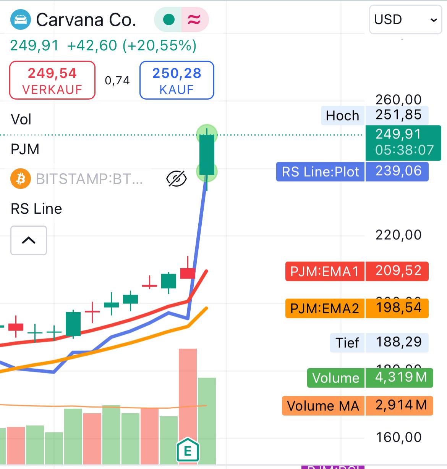Click the blue RS Line:Plot label
Viewport: 447px width, 469px height.
pyautogui.click(x=320, y=172)
